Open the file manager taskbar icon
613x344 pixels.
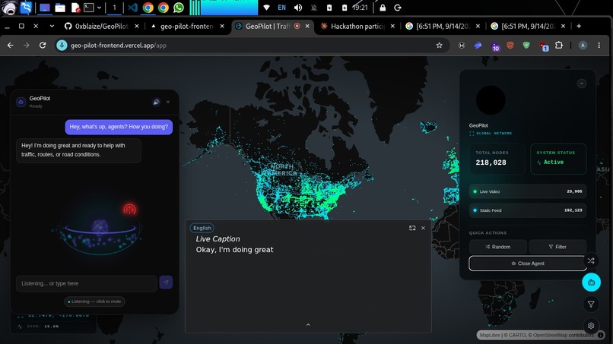(60, 8)
